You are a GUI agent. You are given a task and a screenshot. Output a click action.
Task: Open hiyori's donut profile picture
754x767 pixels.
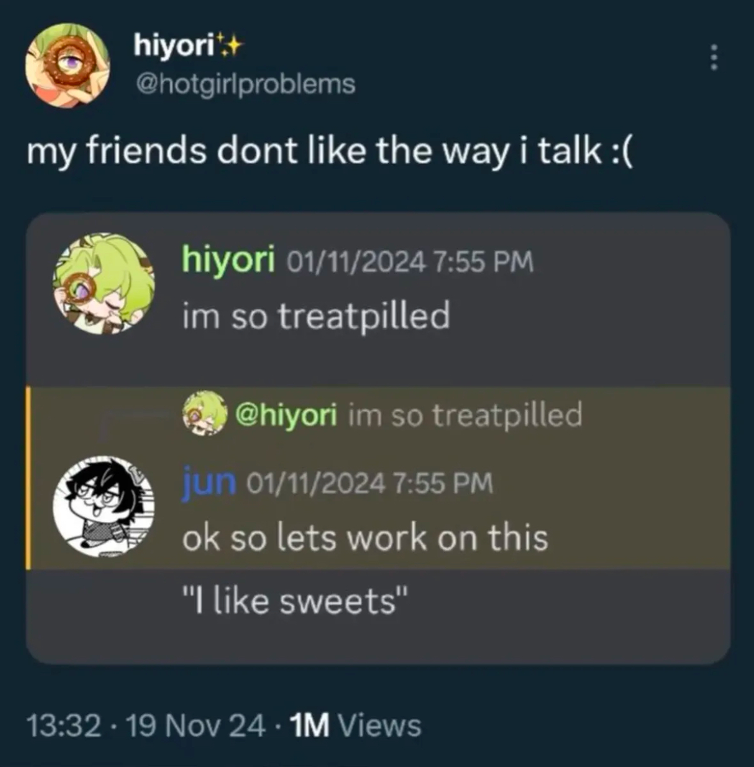68,65
